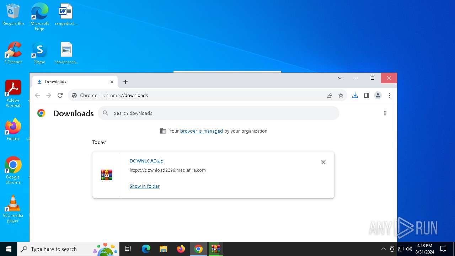The height and width of the screenshot is (256, 455).
Task: Open Edge from the taskbar
Action: [146, 249]
